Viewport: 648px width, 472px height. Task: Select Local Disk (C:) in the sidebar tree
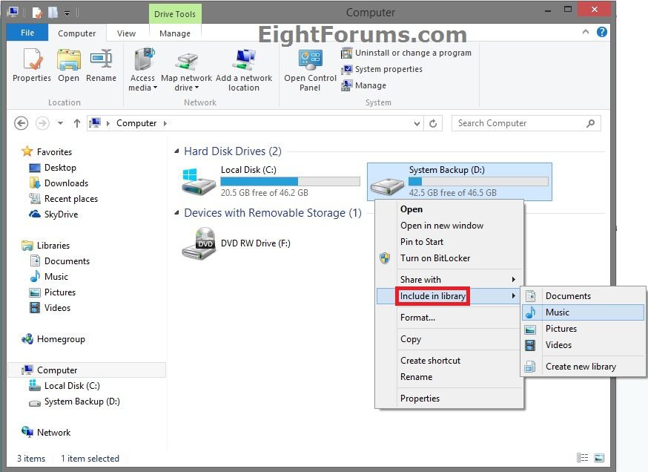[x=65, y=386]
